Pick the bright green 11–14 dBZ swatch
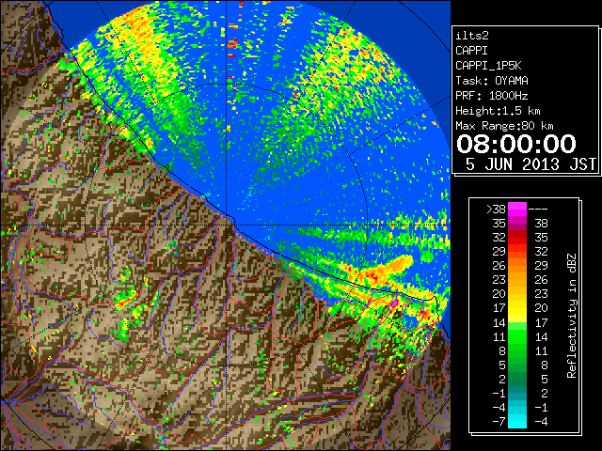 coord(517,336)
